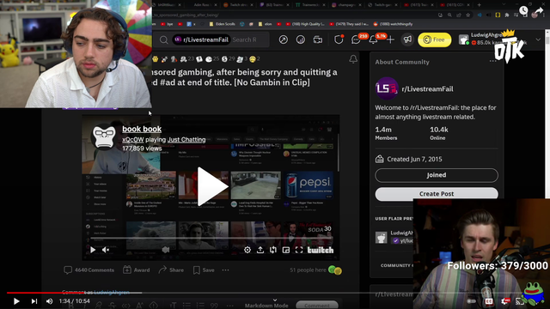Open Reddit notifications bell with 5.7k badge
The height and width of the screenshot is (309, 550).
tap(373, 39)
